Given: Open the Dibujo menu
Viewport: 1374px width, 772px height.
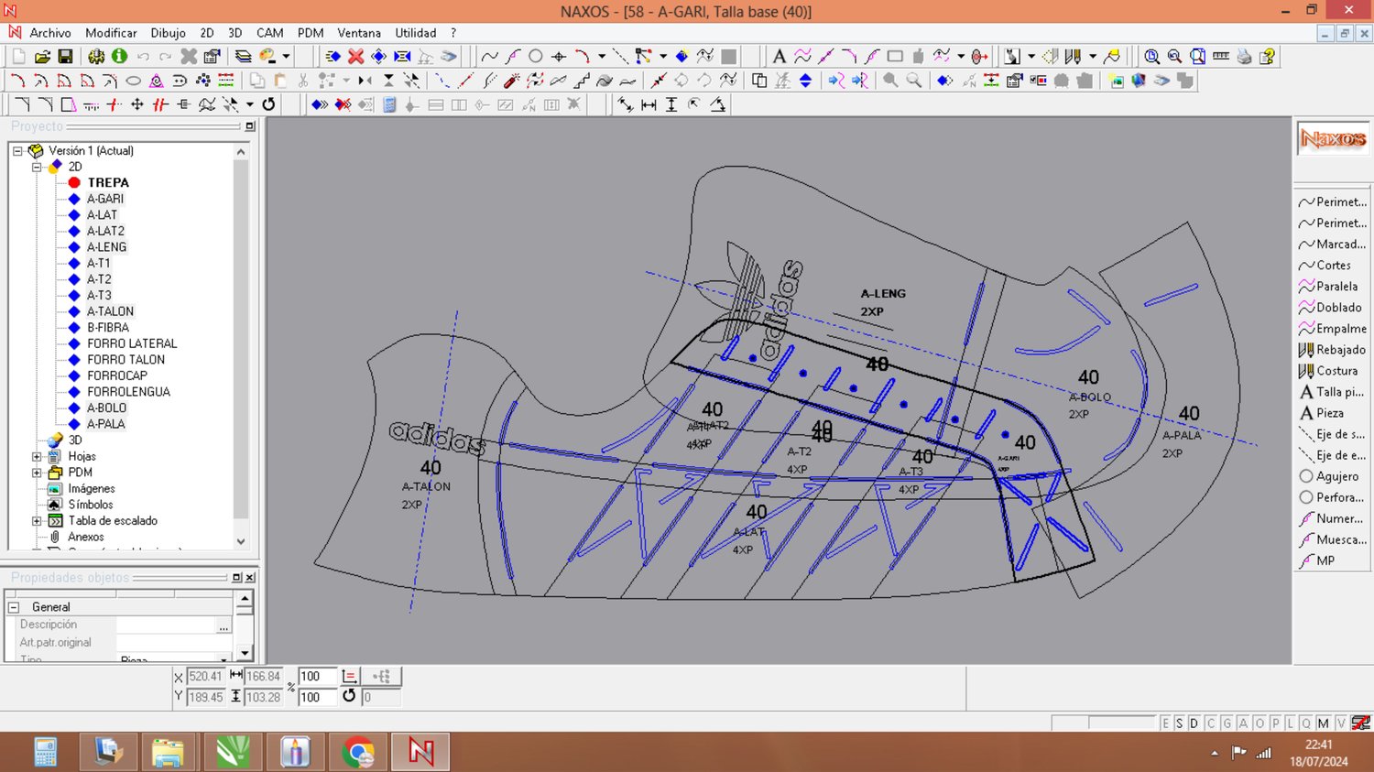Looking at the screenshot, I should [168, 33].
